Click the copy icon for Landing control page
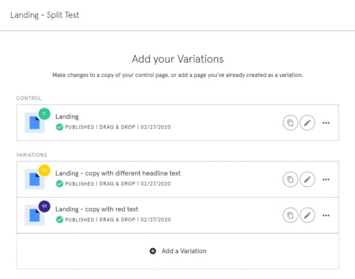355x279 pixels. click(x=290, y=123)
